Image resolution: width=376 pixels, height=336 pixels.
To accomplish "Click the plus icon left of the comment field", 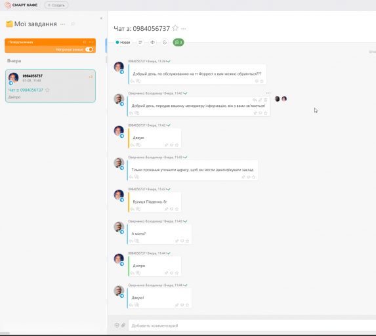I will [x=117, y=325].
